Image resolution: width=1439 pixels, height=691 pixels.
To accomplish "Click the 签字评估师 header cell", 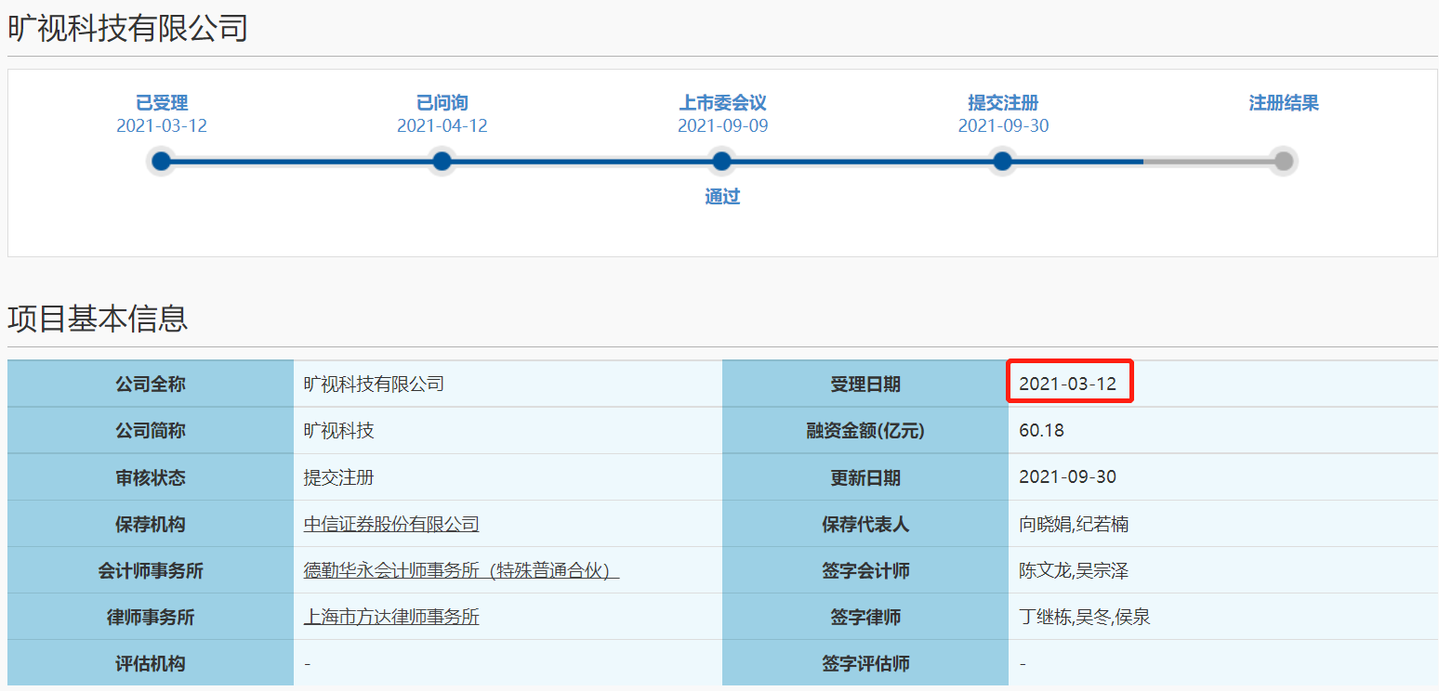I will pyautogui.click(x=865, y=663).
